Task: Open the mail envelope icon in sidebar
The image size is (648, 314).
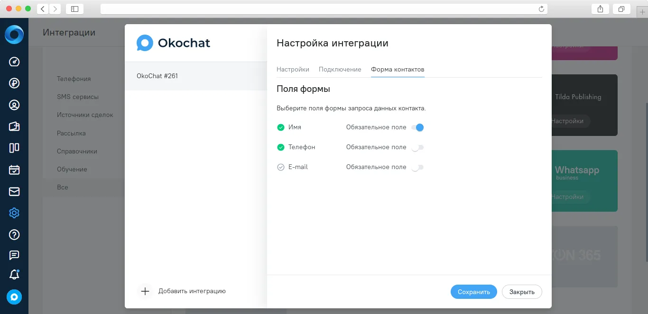Action: pyautogui.click(x=14, y=191)
